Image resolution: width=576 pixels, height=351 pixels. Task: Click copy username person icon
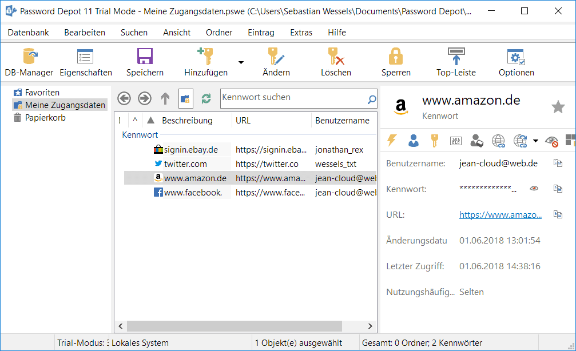(x=413, y=141)
